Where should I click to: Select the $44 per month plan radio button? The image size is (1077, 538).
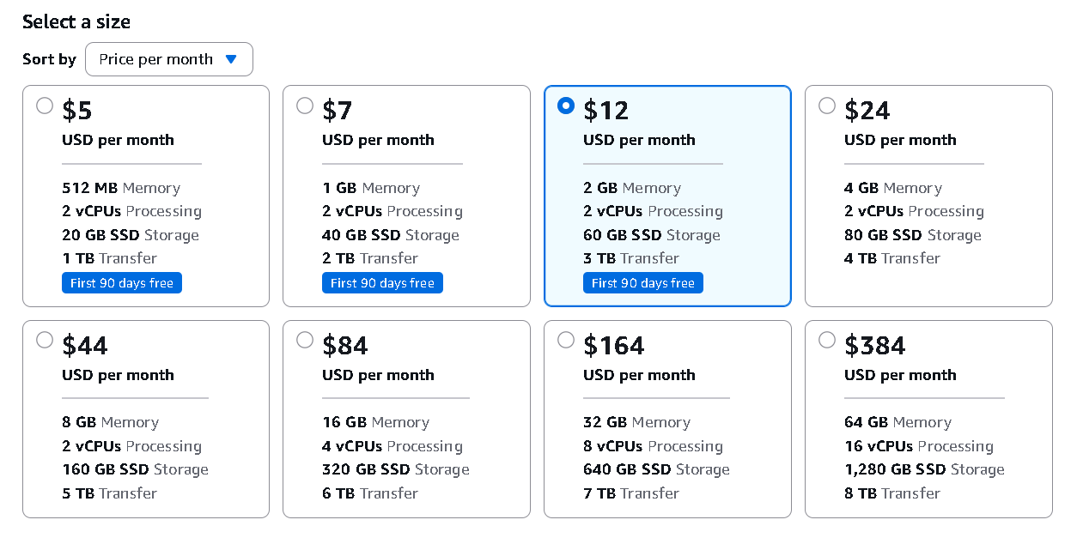pyautogui.click(x=45, y=340)
